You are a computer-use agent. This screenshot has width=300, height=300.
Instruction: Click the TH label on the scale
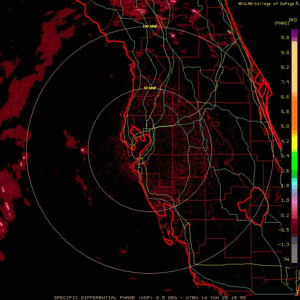[x=286, y=260]
